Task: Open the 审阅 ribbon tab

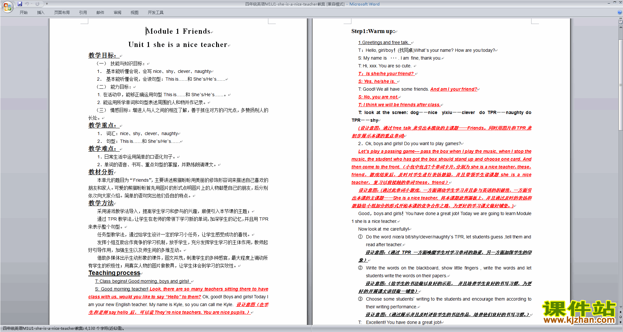Action: point(117,13)
